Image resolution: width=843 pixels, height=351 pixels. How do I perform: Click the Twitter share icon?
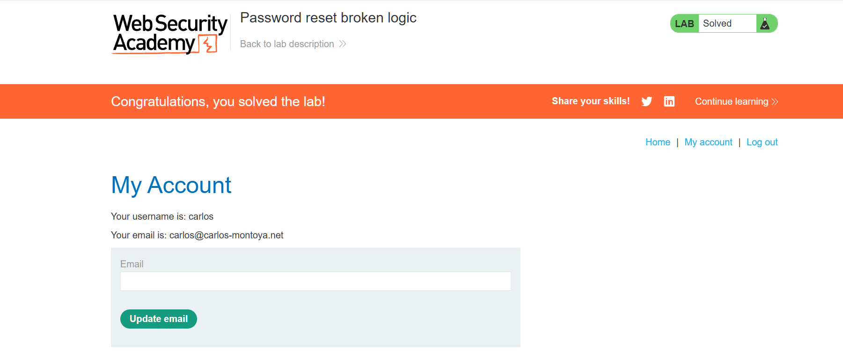click(x=646, y=101)
